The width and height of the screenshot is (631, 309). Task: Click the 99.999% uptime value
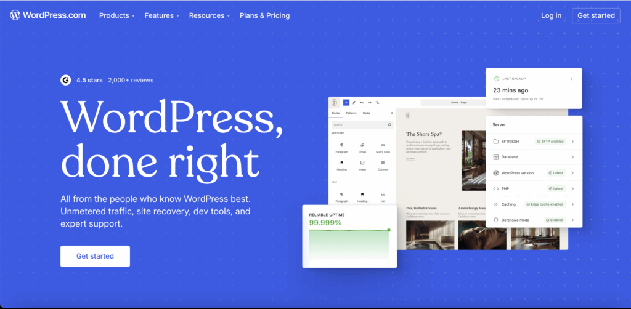(x=325, y=222)
